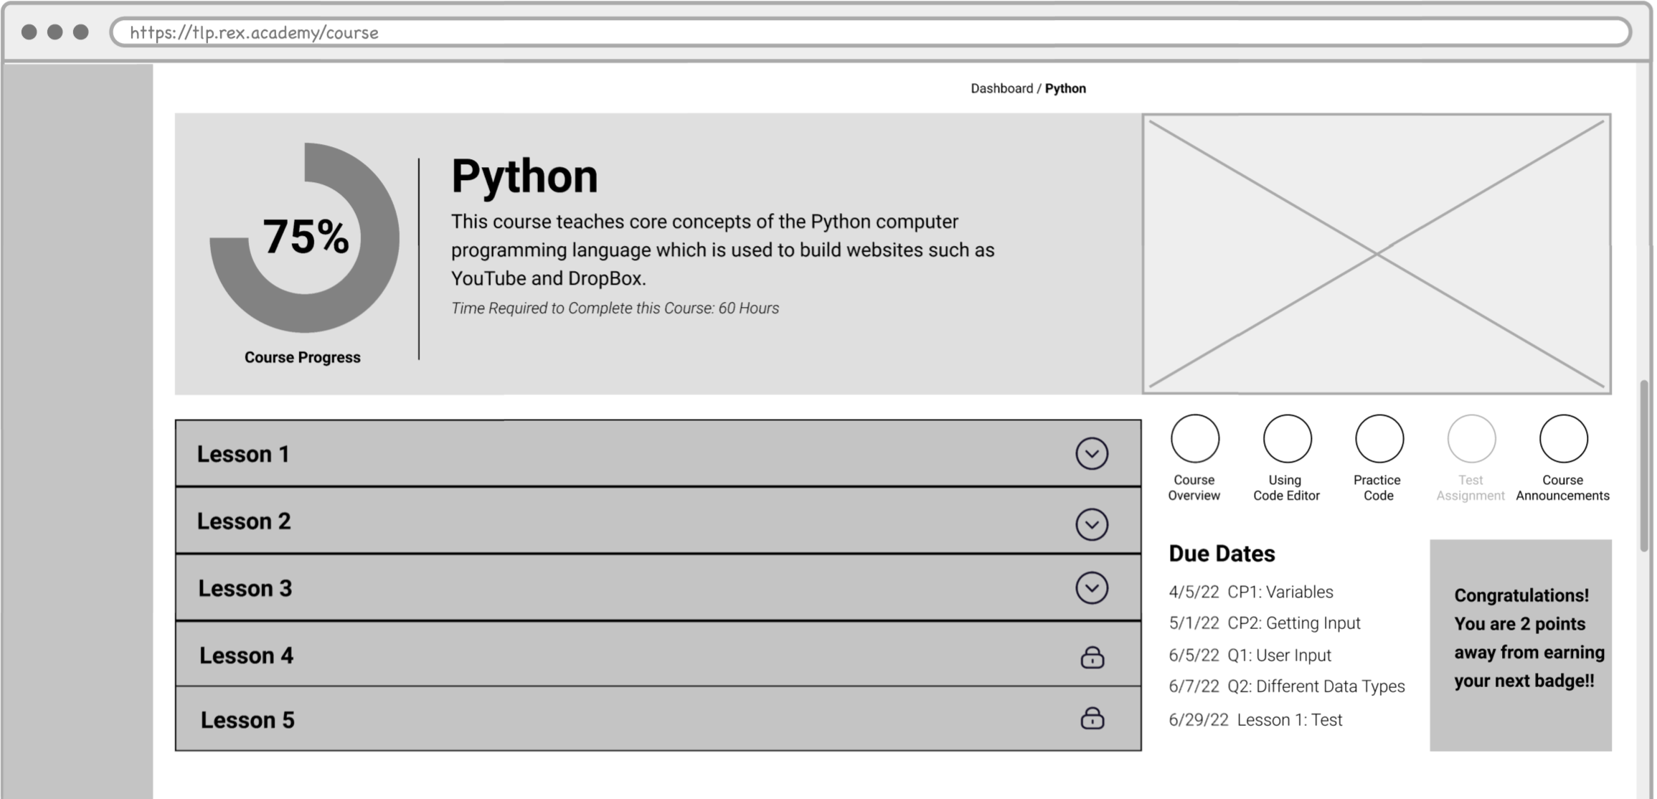Screen dimensions: 1657x799
Task: Open the Course Announcements circle icon
Action: click(1563, 438)
